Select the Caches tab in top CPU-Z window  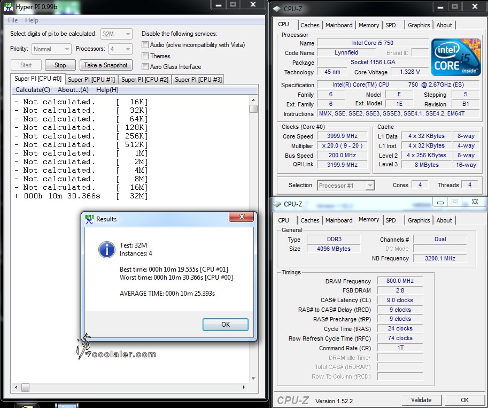pyautogui.click(x=309, y=25)
